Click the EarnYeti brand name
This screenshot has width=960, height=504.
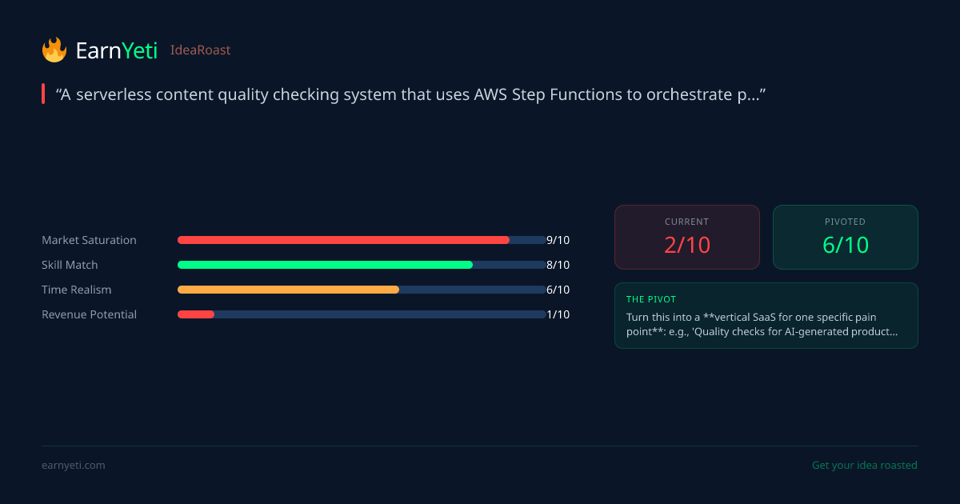(x=116, y=50)
